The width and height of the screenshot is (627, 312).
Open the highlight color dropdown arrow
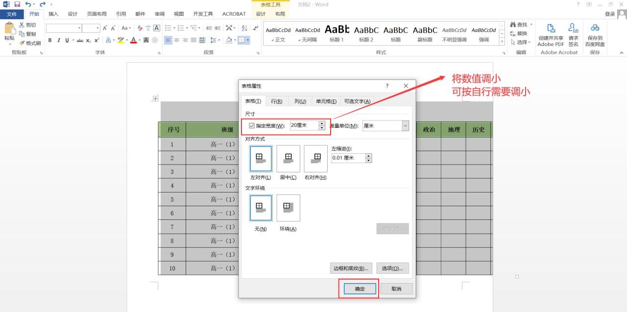click(x=127, y=40)
